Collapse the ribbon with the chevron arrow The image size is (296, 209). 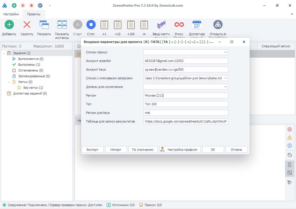[292, 14]
